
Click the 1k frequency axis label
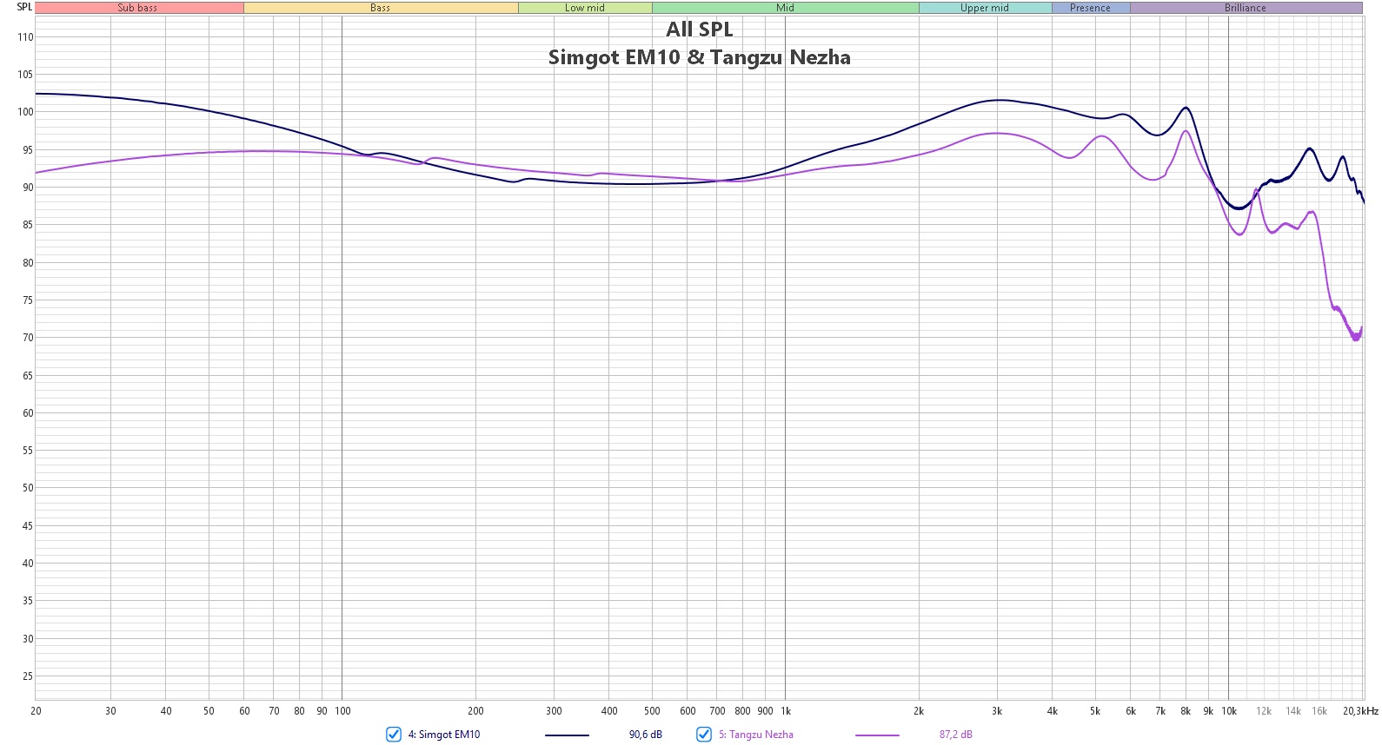pyautogui.click(x=786, y=711)
